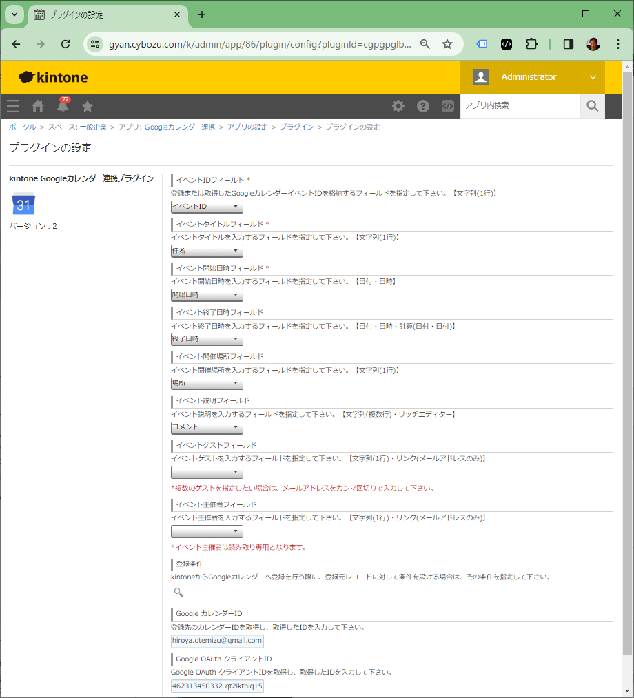Screen dimensions: 634x698
Task: Open the イベントID field dropdown
Action: pos(207,207)
